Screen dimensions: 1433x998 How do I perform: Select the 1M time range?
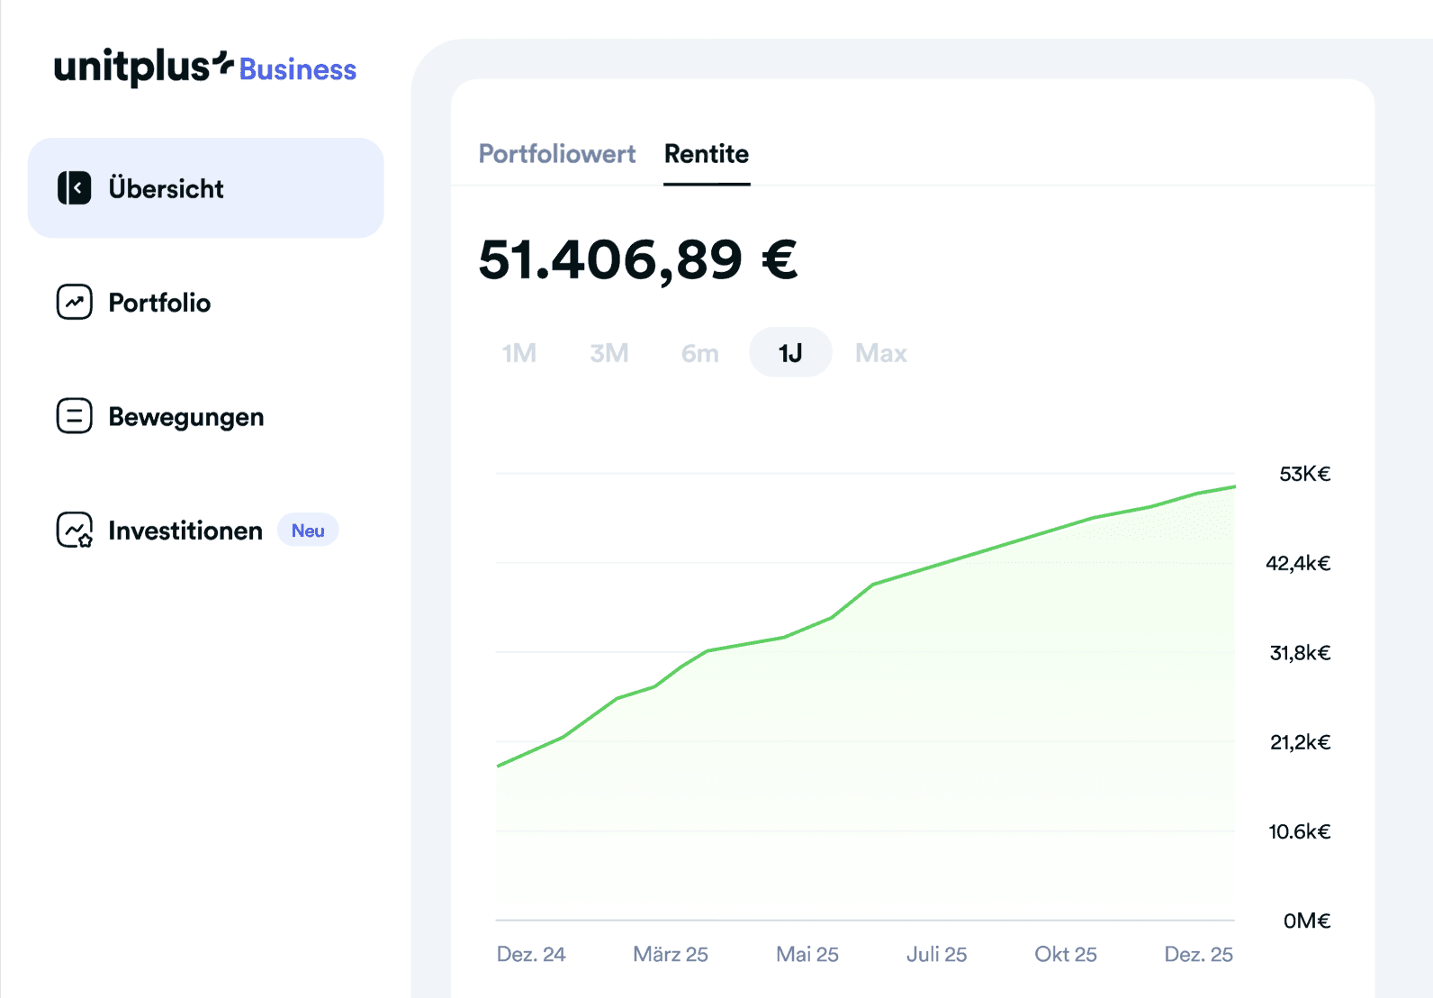(x=519, y=353)
